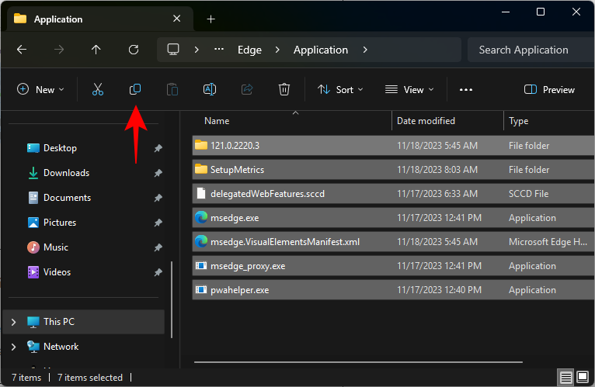Screen dimensions: 595x387
Task: Add a new File Explorer tab
Action: tap(211, 19)
